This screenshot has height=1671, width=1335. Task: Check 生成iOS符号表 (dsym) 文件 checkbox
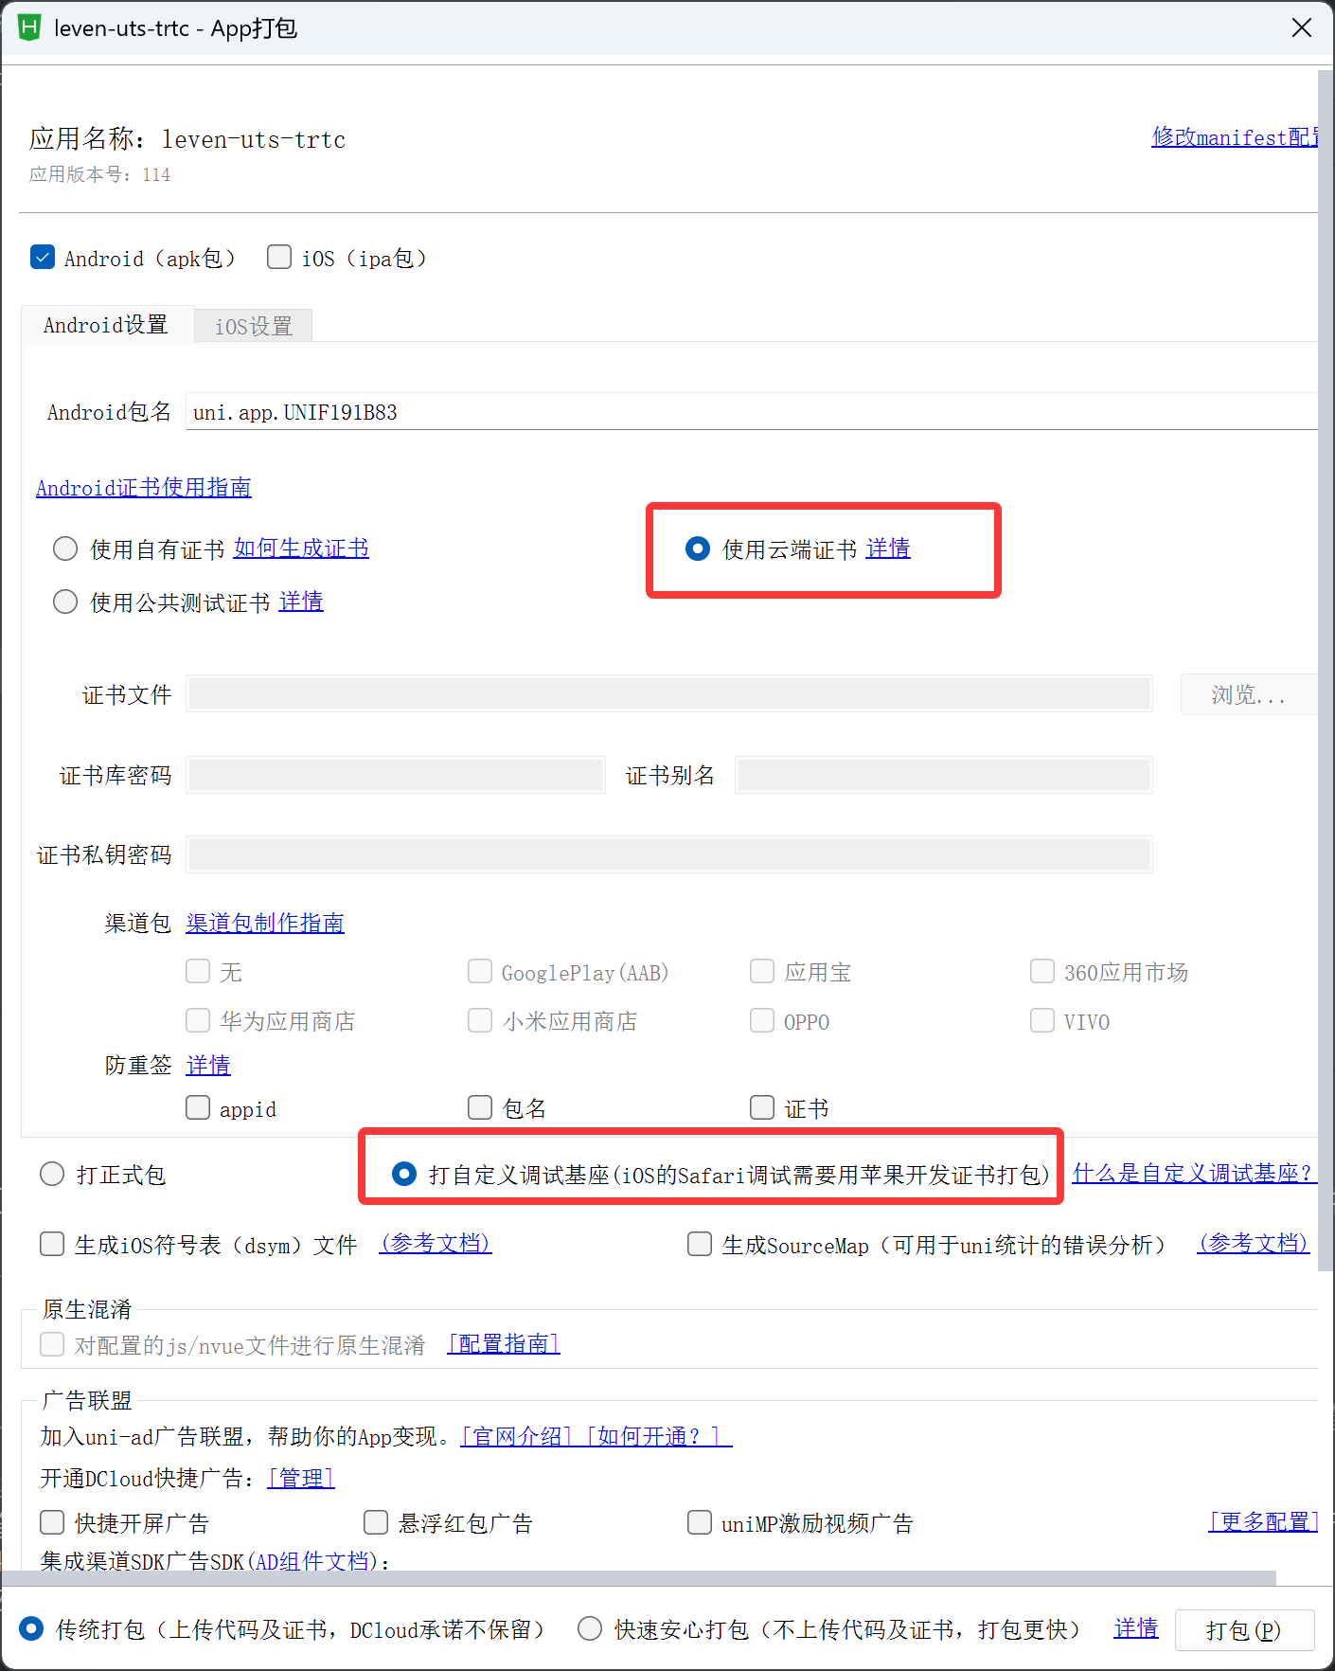[x=52, y=1244]
